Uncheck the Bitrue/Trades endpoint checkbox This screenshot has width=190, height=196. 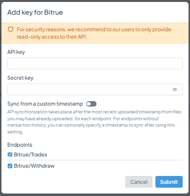10,154
